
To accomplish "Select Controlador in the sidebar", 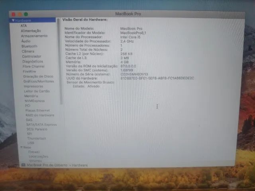I will (31, 57).
